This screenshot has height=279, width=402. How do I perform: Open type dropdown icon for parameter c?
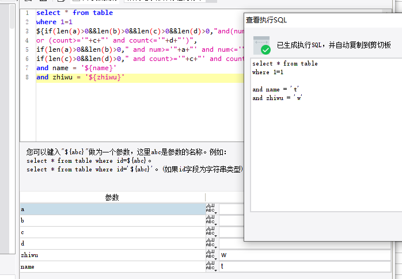tap(212, 232)
